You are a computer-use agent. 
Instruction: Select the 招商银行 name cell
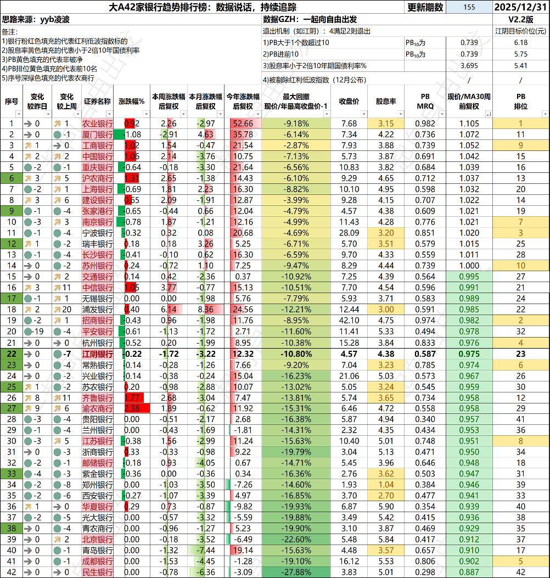pos(97,321)
